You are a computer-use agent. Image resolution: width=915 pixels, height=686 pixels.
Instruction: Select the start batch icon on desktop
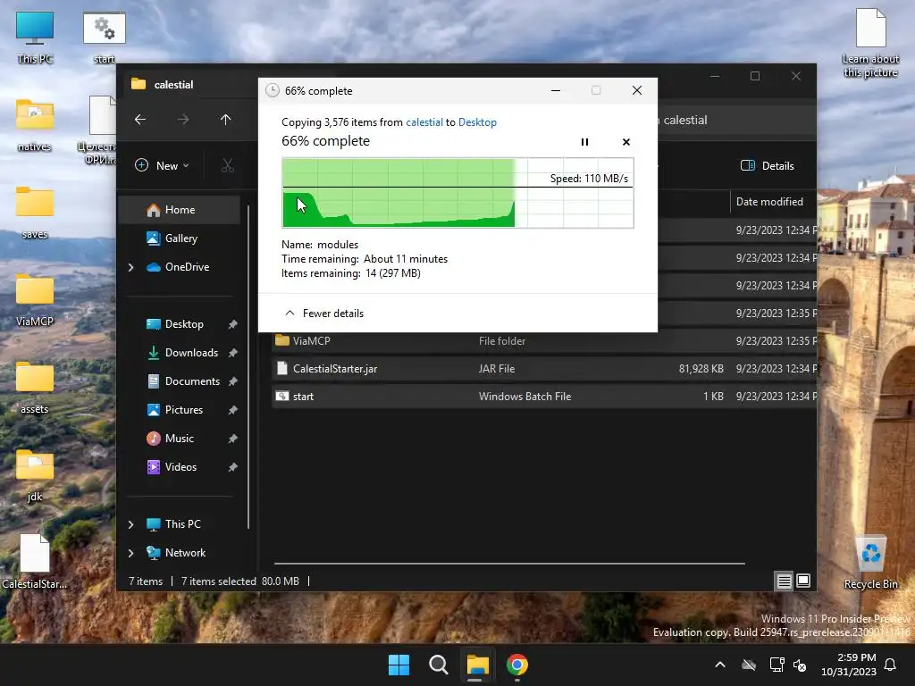click(105, 38)
